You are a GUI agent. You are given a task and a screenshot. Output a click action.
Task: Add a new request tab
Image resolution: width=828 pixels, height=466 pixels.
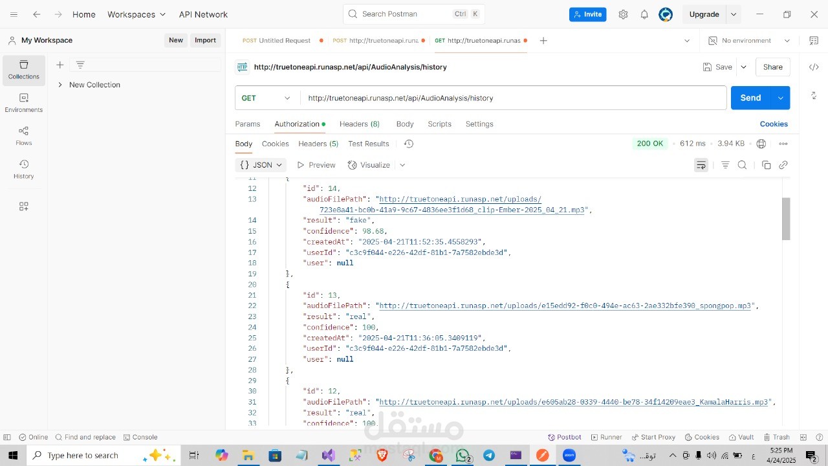[543, 41]
